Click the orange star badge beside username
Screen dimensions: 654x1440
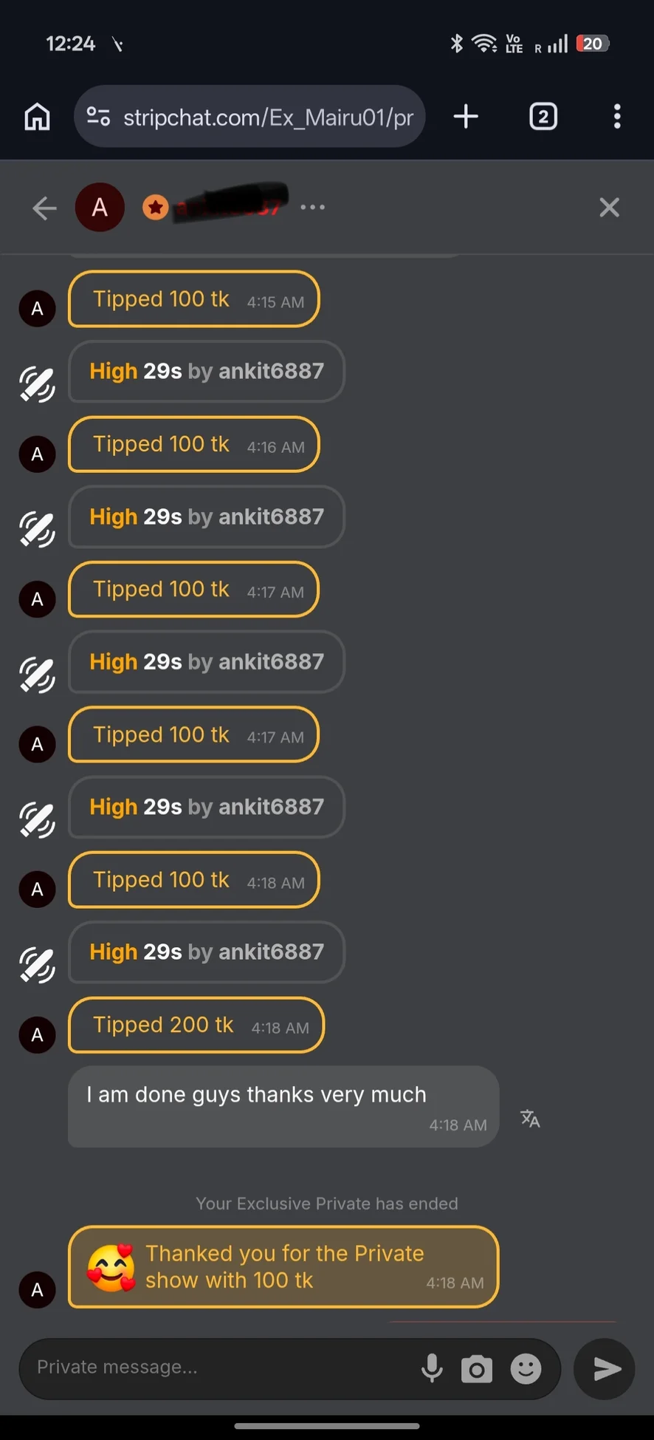pyautogui.click(x=156, y=208)
